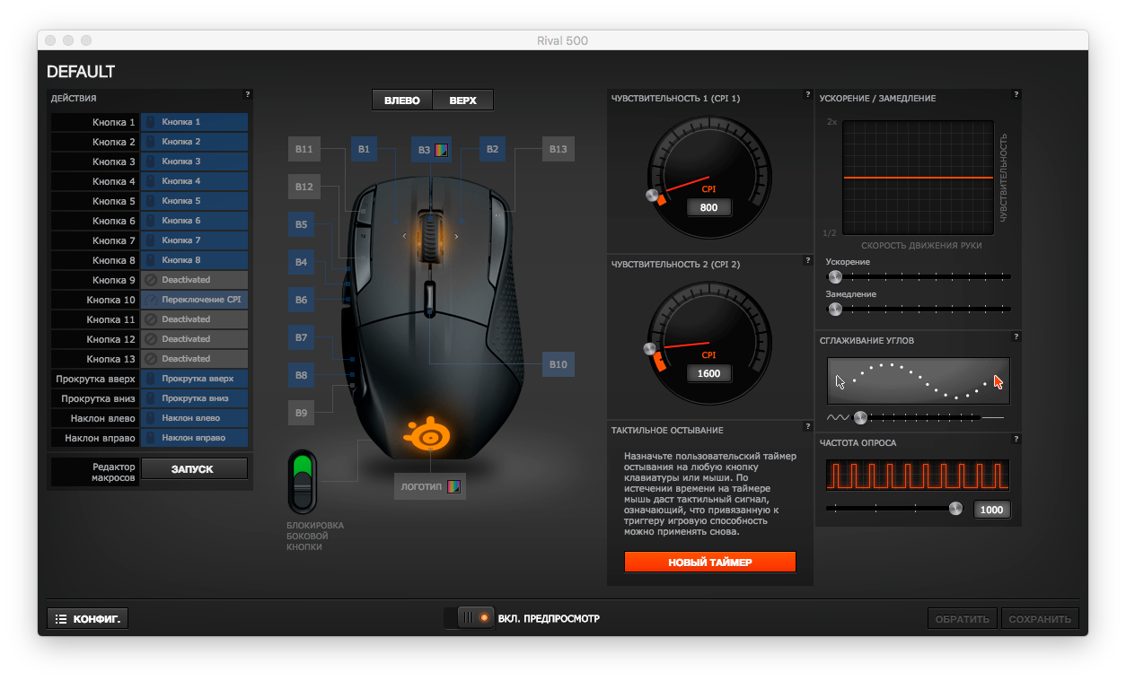Click the DEFAULT configuration name
This screenshot has width=1126, height=681.
pyautogui.click(x=81, y=72)
